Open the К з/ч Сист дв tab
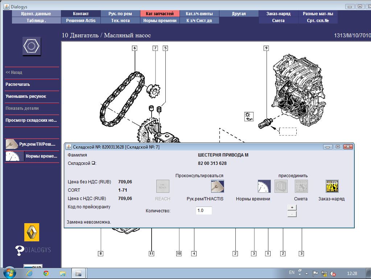Screen dimensions: 371x279 coord(199,21)
